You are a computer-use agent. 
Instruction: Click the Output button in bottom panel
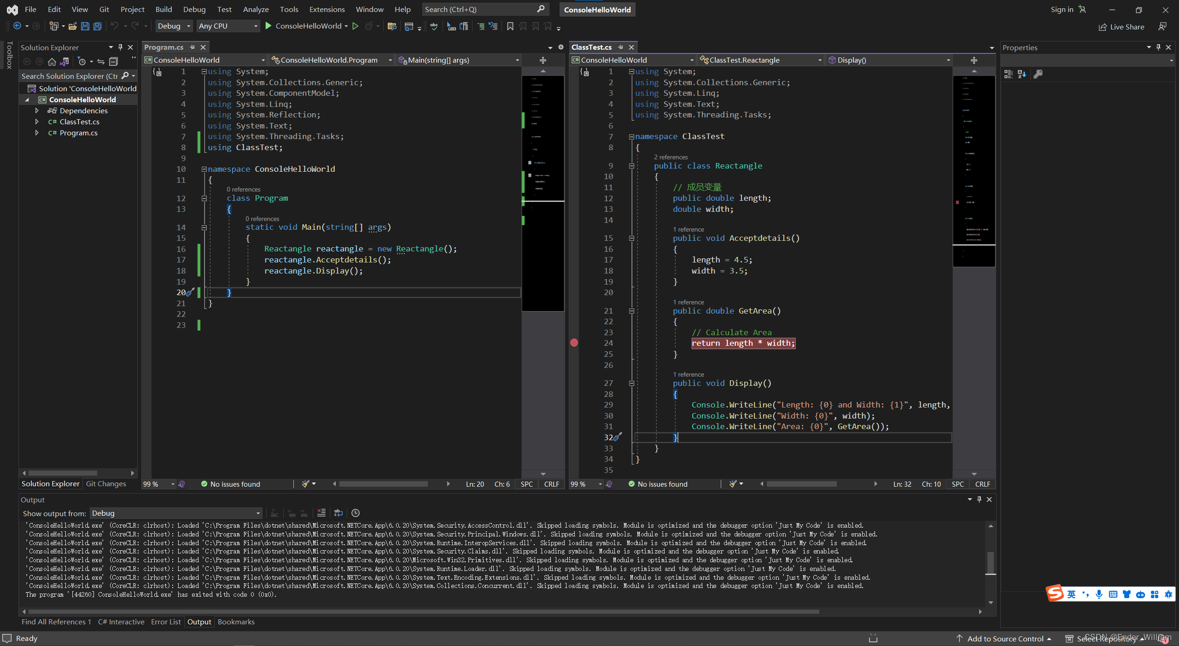pos(198,621)
